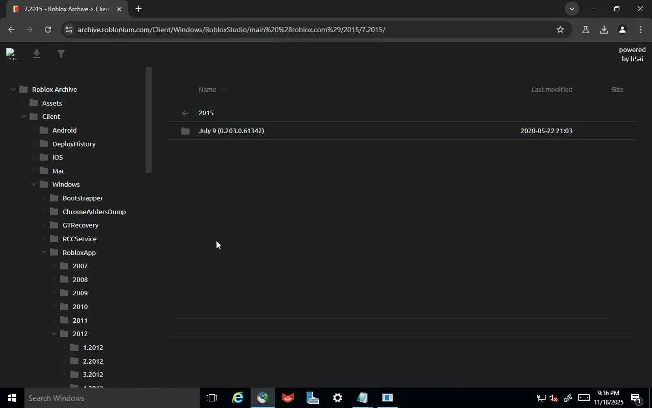Viewport: 652px width, 408px height.
Task: Open the Windows Start menu
Action: 12,398
